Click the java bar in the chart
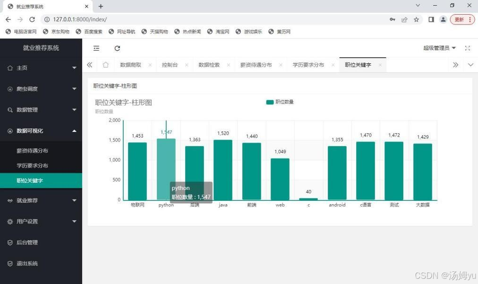This screenshot has height=284, width=478. click(223, 170)
